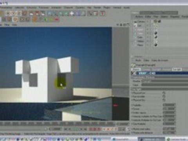Switch to the Básico tab in attributes
The image size is (188, 141).
(x=136, y=69)
